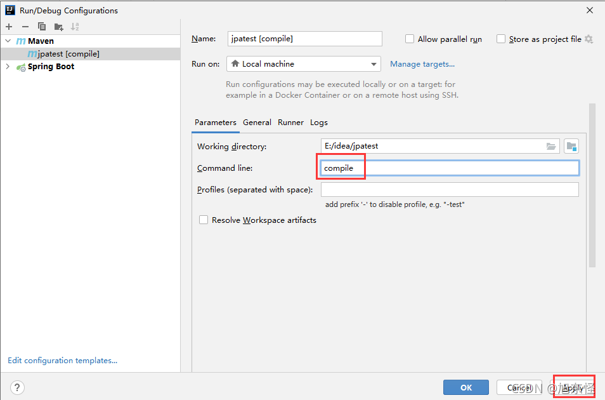Open the Logs tab
The width and height of the screenshot is (605, 400).
(319, 122)
